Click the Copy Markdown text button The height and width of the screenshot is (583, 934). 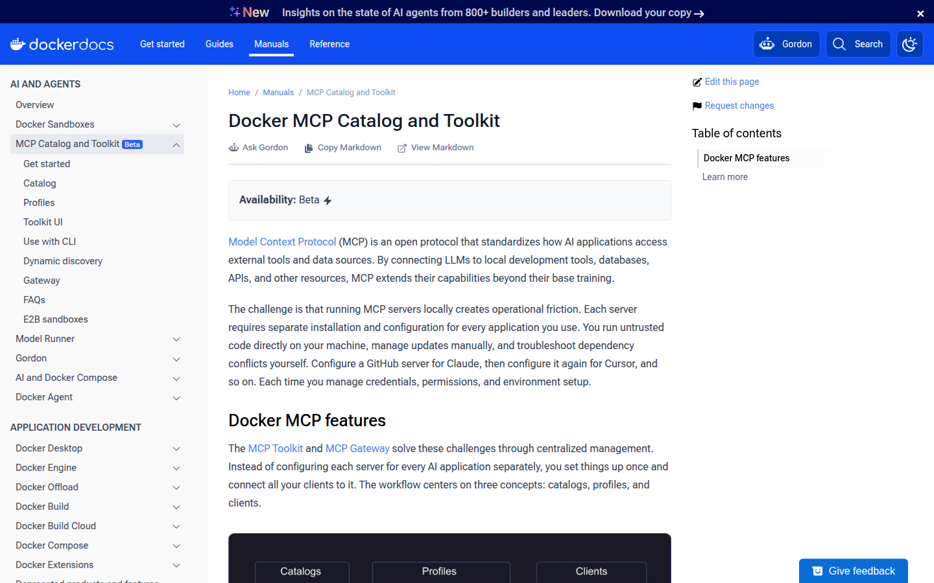pos(350,148)
